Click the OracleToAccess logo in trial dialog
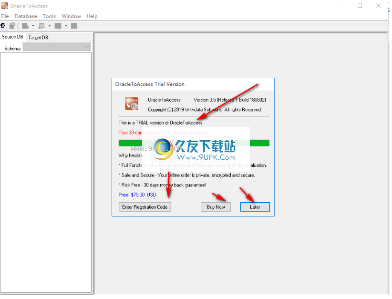This screenshot has height=299, width=392. [x=132, y=104]
